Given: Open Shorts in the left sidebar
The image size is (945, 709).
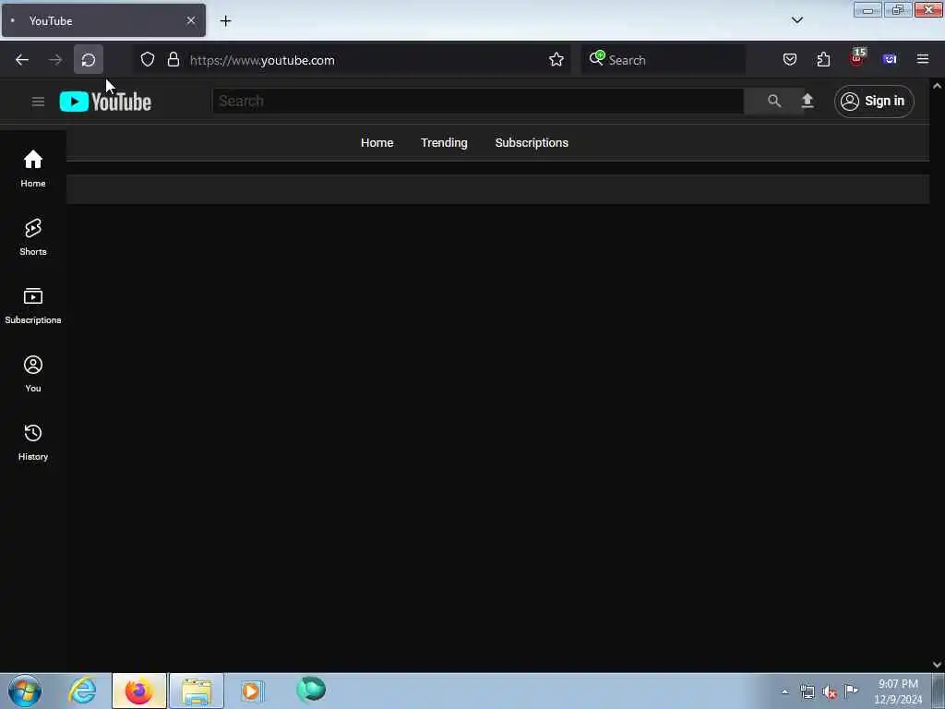Looking at the screenshot, I should point(33,237).
